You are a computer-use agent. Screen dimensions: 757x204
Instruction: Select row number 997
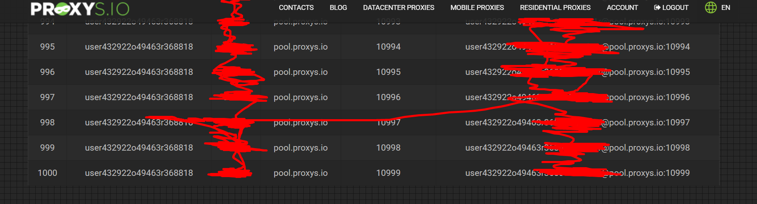(x=47, y=97)
